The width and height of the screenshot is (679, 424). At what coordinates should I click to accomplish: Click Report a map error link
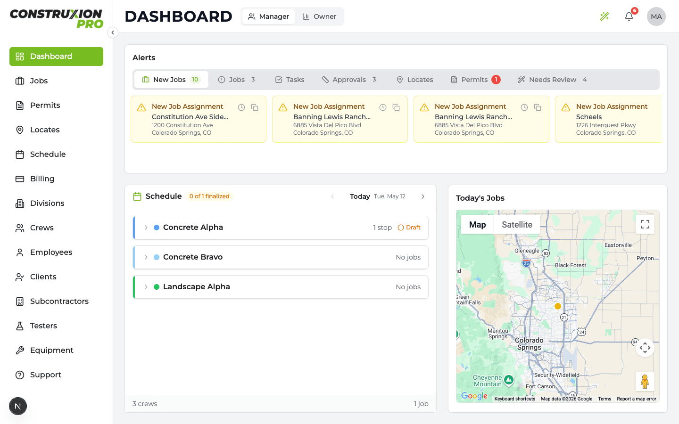click(637, 399)
